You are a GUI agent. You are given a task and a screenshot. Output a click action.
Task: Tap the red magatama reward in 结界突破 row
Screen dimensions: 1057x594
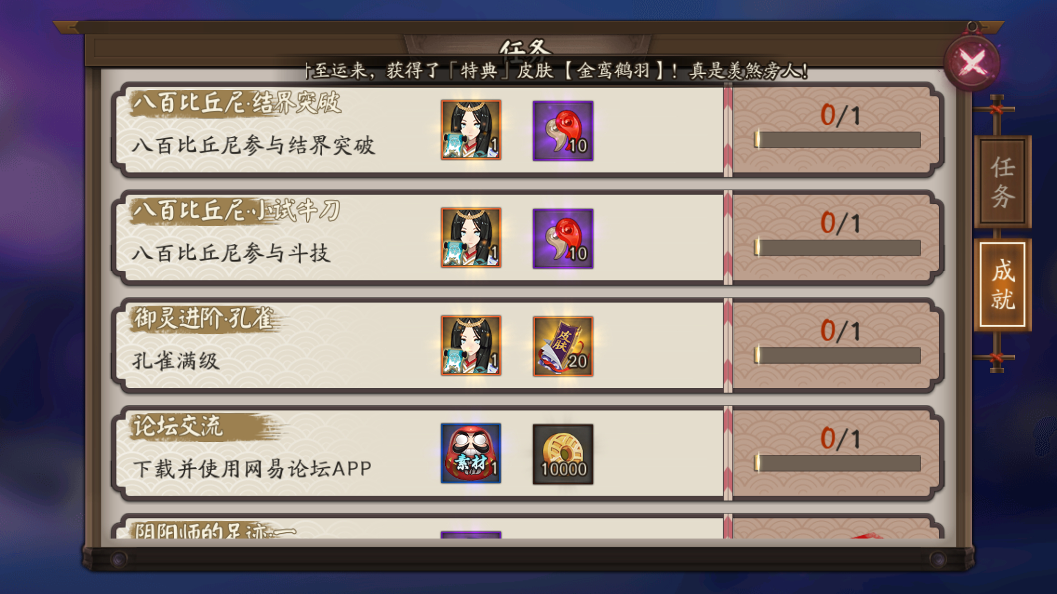click(x=563, y=131)
